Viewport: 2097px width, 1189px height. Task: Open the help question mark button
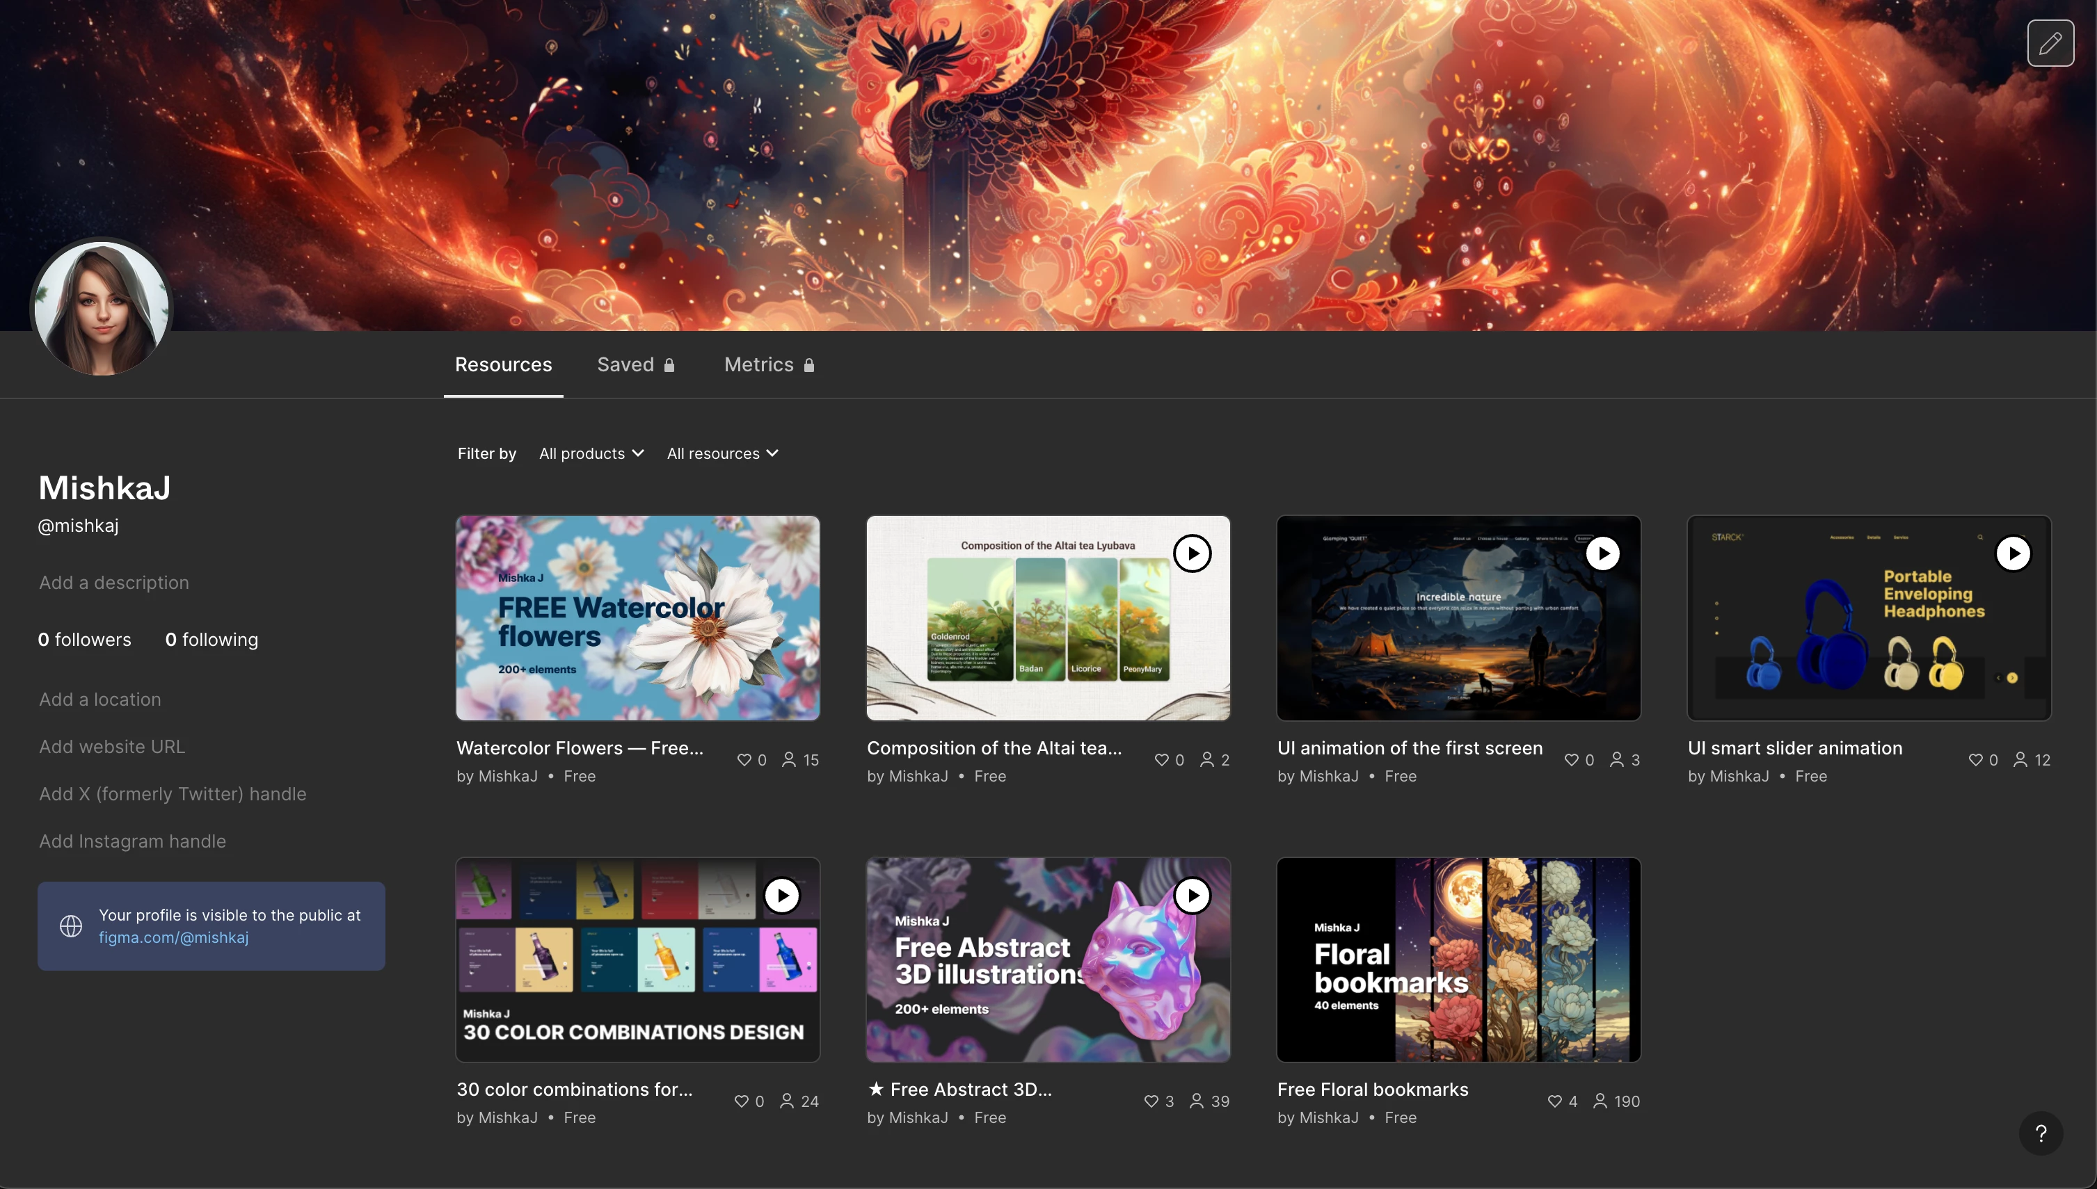[x=2040, y=1133]
